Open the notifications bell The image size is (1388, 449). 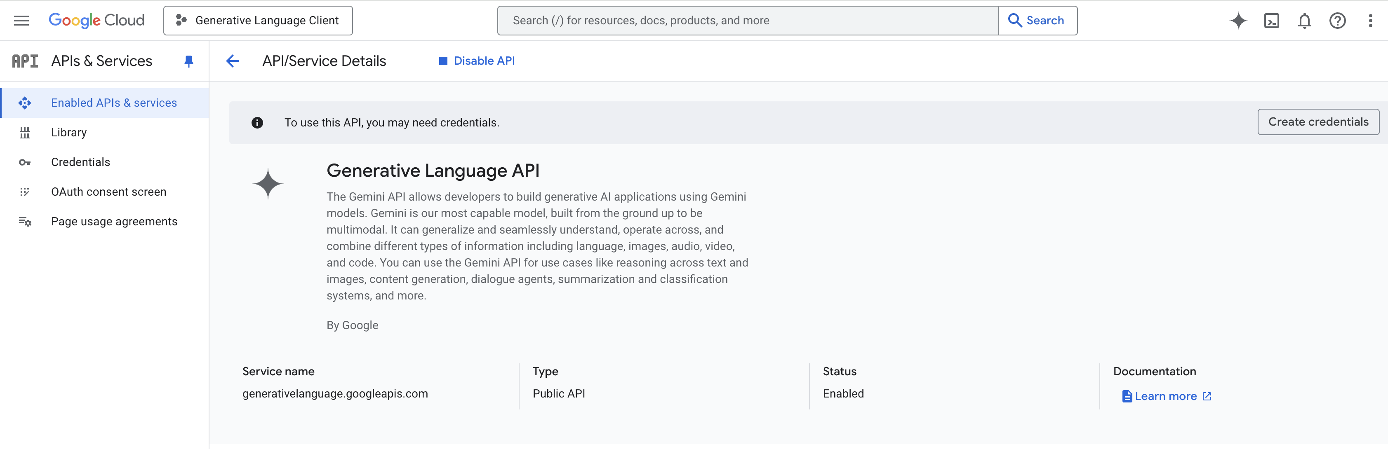click(x=1304, y=21)
